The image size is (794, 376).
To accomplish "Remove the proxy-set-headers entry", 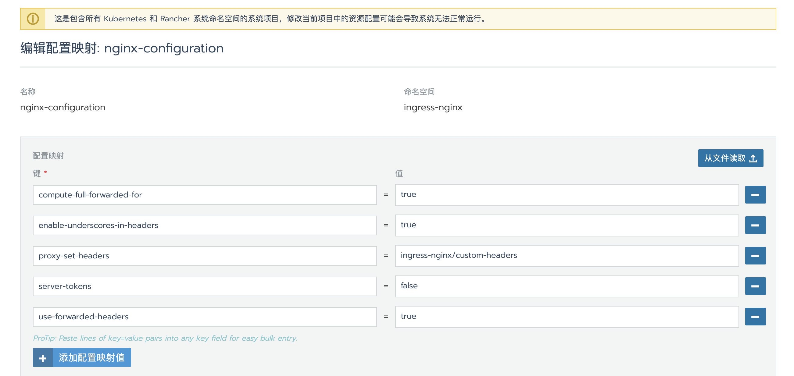I will pos(755,256).
